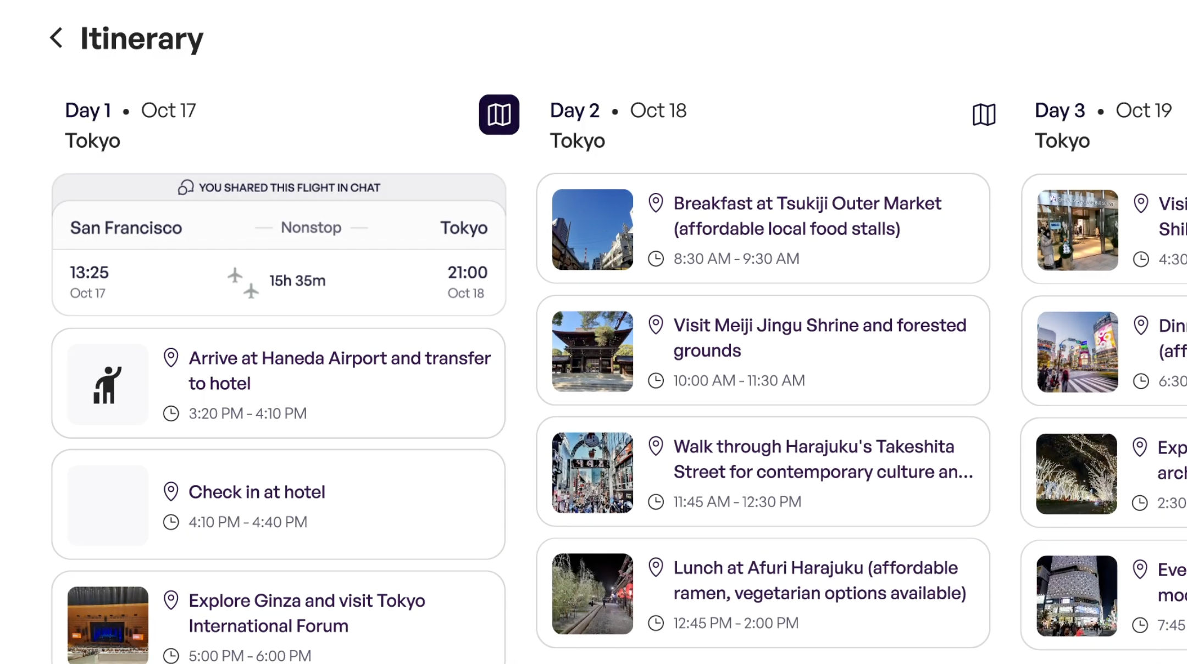The width and height of the screenshot is (1187, 664).
Task: Open Explore Ginza and Tokyo International Forum
Action: [306, 613]
